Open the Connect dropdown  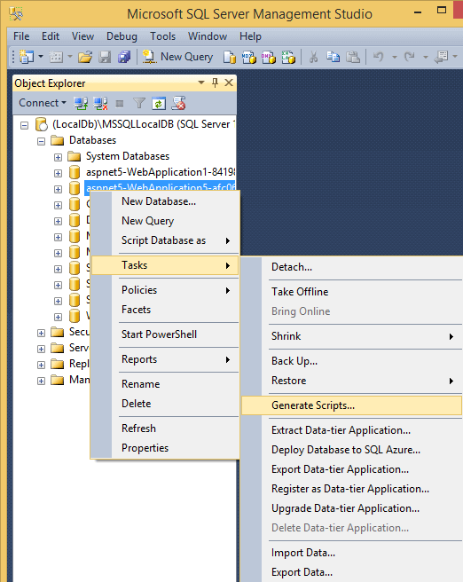pyautogui.click(x=43, y=103)
